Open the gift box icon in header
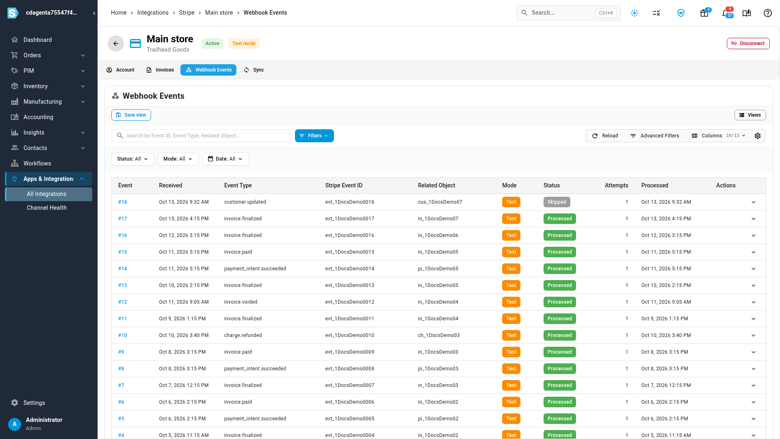Image resolution: width=780 pixels, height=439 pixels. 704,13
